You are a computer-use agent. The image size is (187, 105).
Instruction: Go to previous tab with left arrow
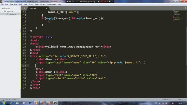pyautogui.click(x=23, y=8)
